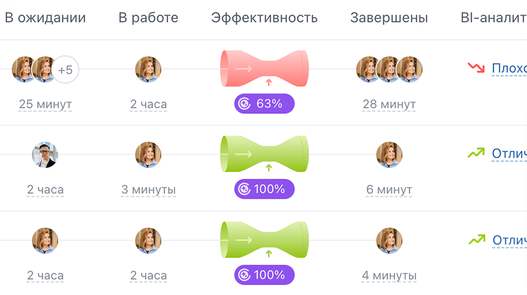
Task: Open the 'Плохо' analytics link
Action: click(x=509, y=68)
